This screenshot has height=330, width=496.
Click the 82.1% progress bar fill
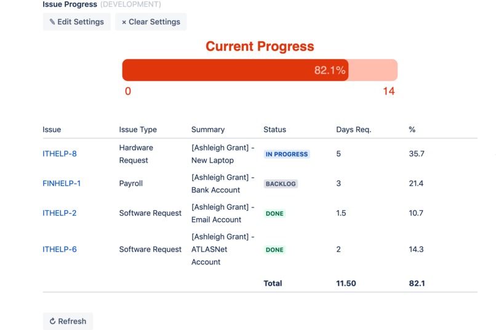[x=235, y=70]
